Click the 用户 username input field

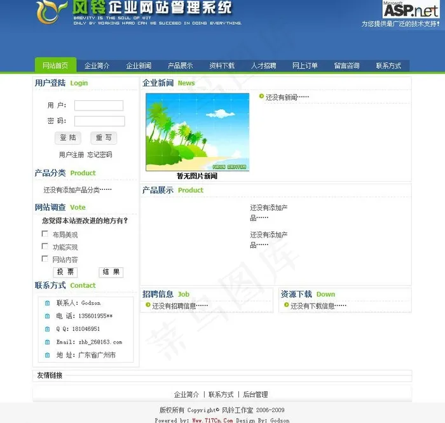(99, 105)
